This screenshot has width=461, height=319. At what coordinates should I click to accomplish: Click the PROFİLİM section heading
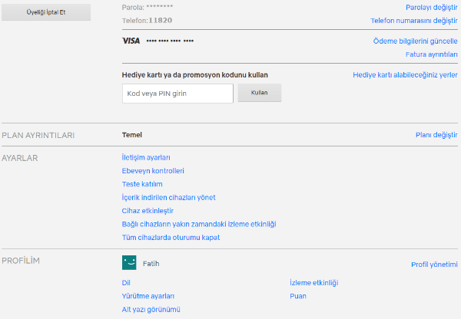point(21,261)
